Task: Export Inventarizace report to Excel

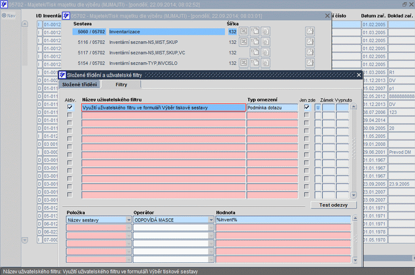Action: [243, 32]
